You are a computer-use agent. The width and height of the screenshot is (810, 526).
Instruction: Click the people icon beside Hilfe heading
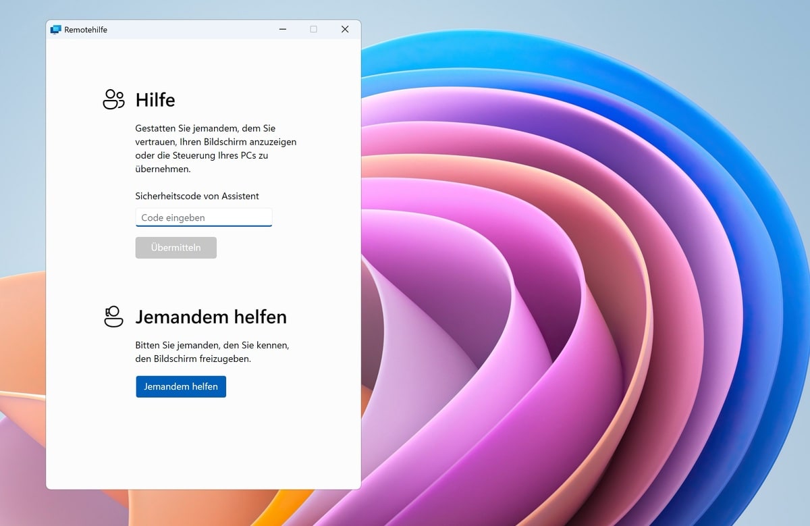[113, 99]
